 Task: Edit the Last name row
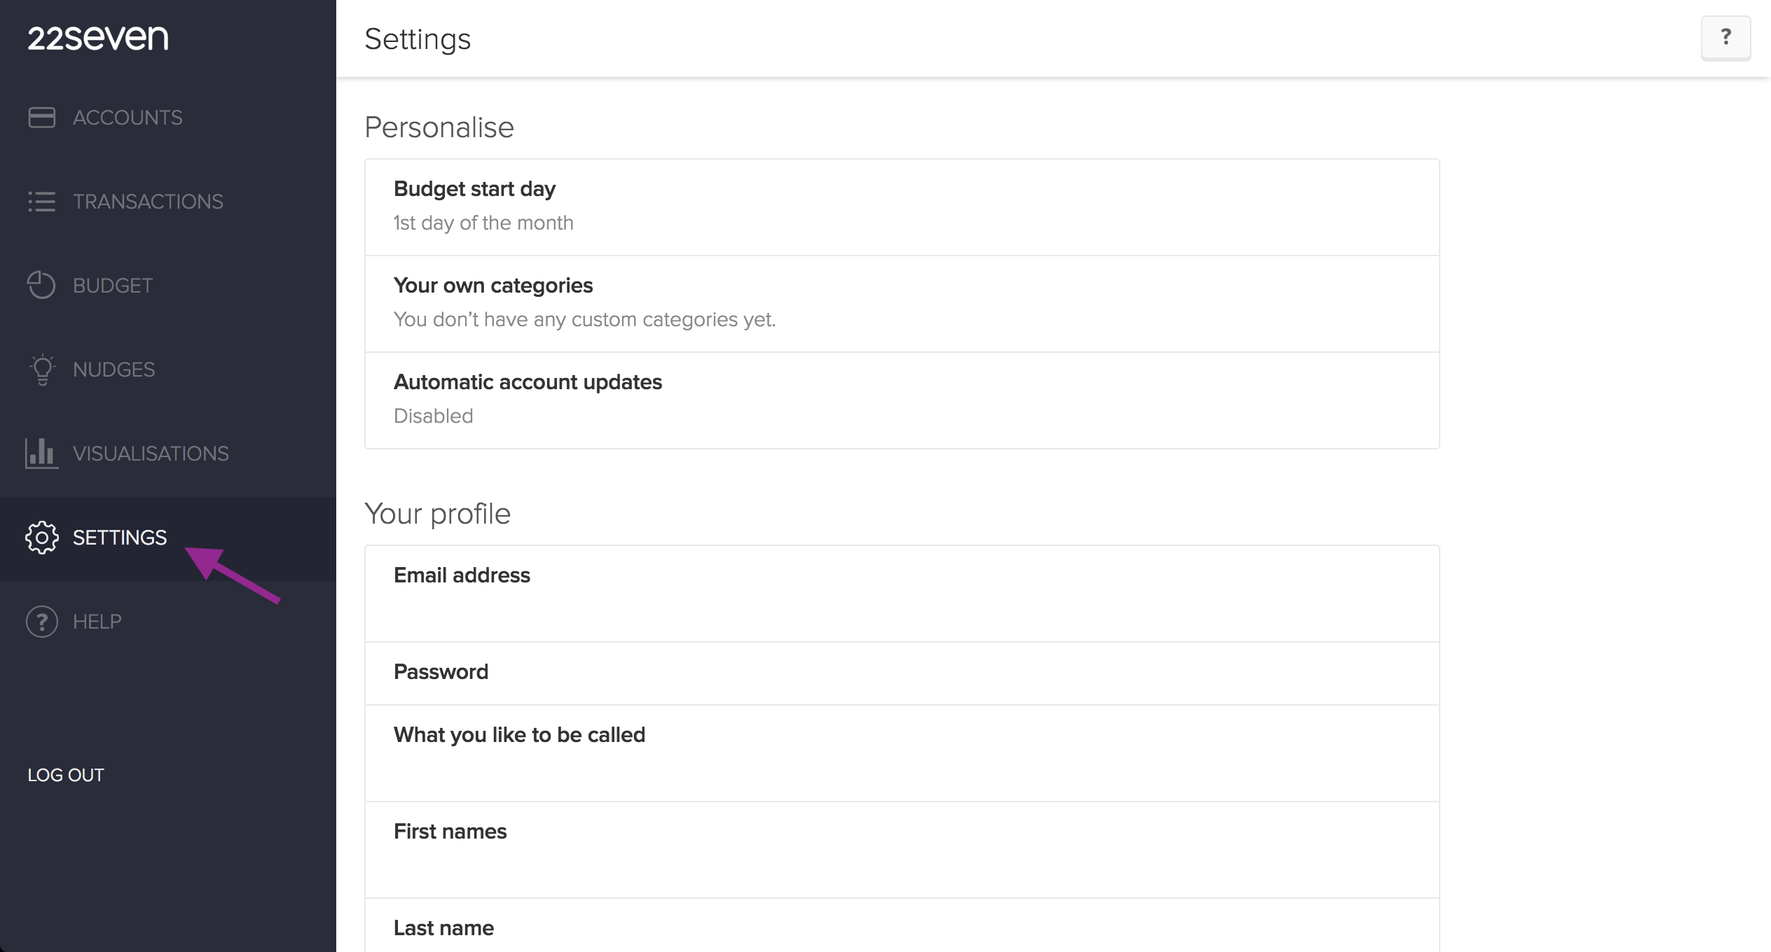[x=902, y=925]
